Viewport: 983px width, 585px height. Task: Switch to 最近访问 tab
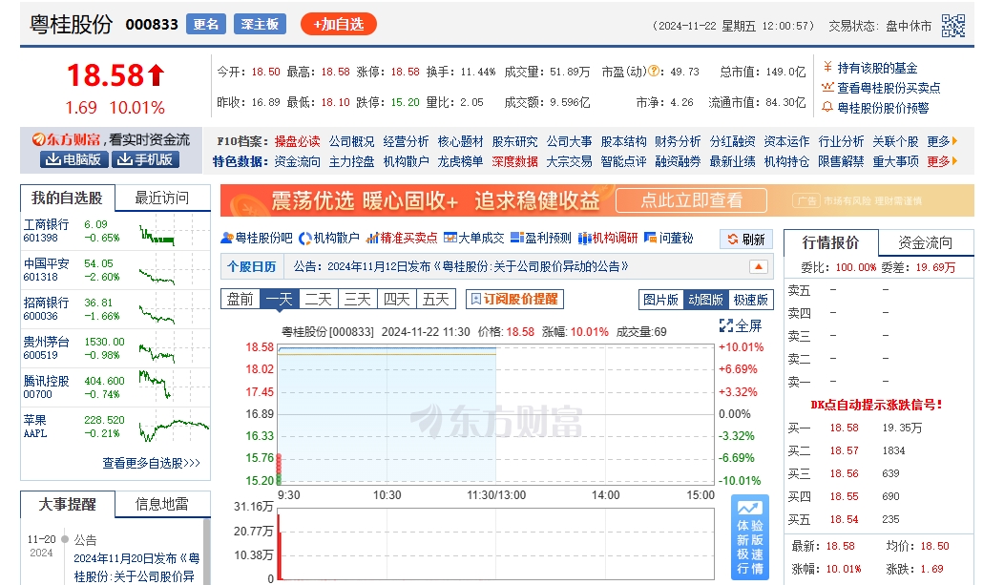[162, 198]
